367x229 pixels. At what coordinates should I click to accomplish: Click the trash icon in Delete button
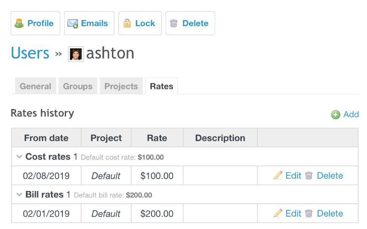click(x=174, y=23)
